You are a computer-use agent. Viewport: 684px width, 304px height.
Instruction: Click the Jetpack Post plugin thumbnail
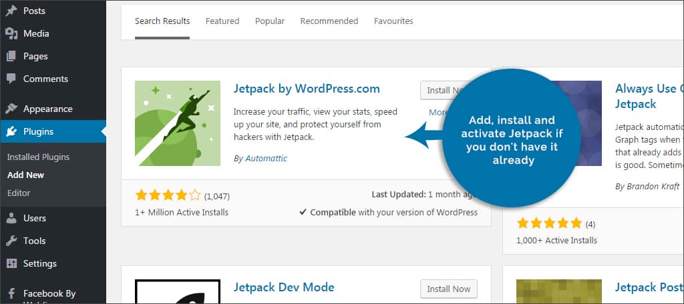pyautogui.click(x=559, y=291)
